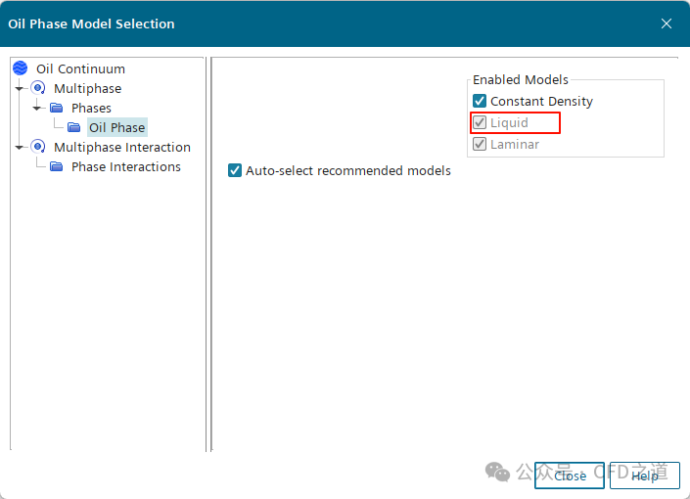Select the Phase Interactions text label
The width and height of the screenshot is (690, 499).
click(126, 166)
